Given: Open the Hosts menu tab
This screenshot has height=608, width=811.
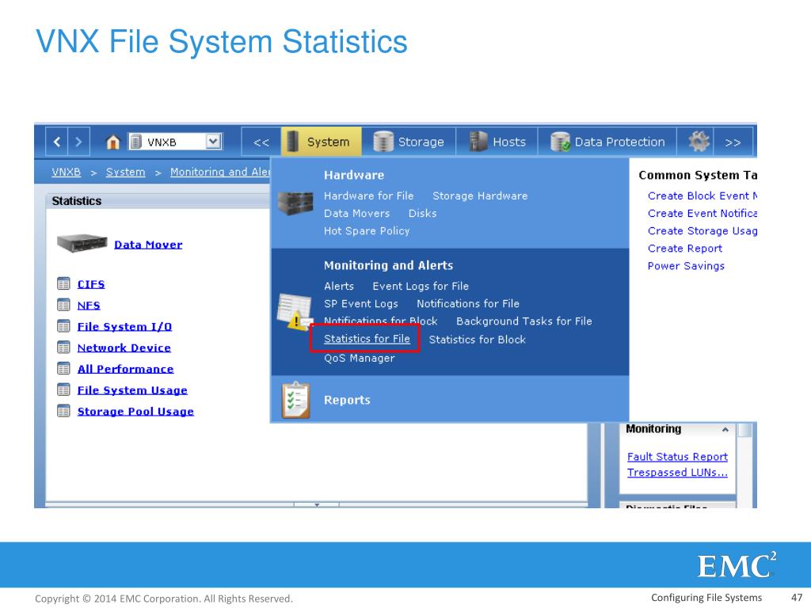Looking at the screenshot, I should [497, 142].
